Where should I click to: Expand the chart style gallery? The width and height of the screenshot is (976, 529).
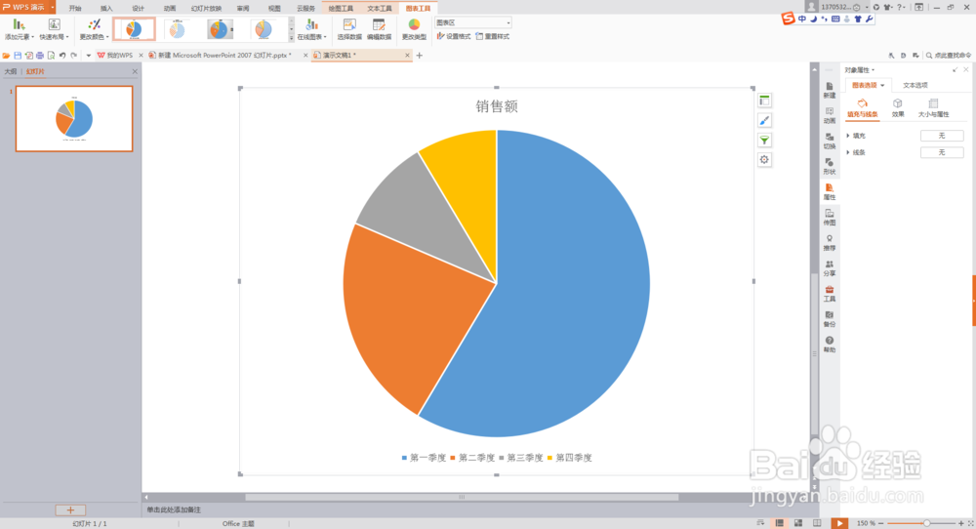291,38
